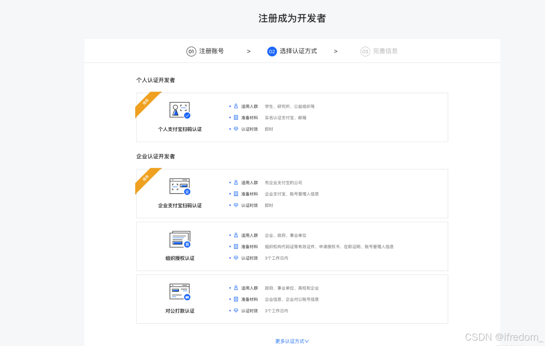Click the 推荐 ribbon on enterprise Alipay card
The width and height of the screenshot is (545, 346).
tap(146, 179)
